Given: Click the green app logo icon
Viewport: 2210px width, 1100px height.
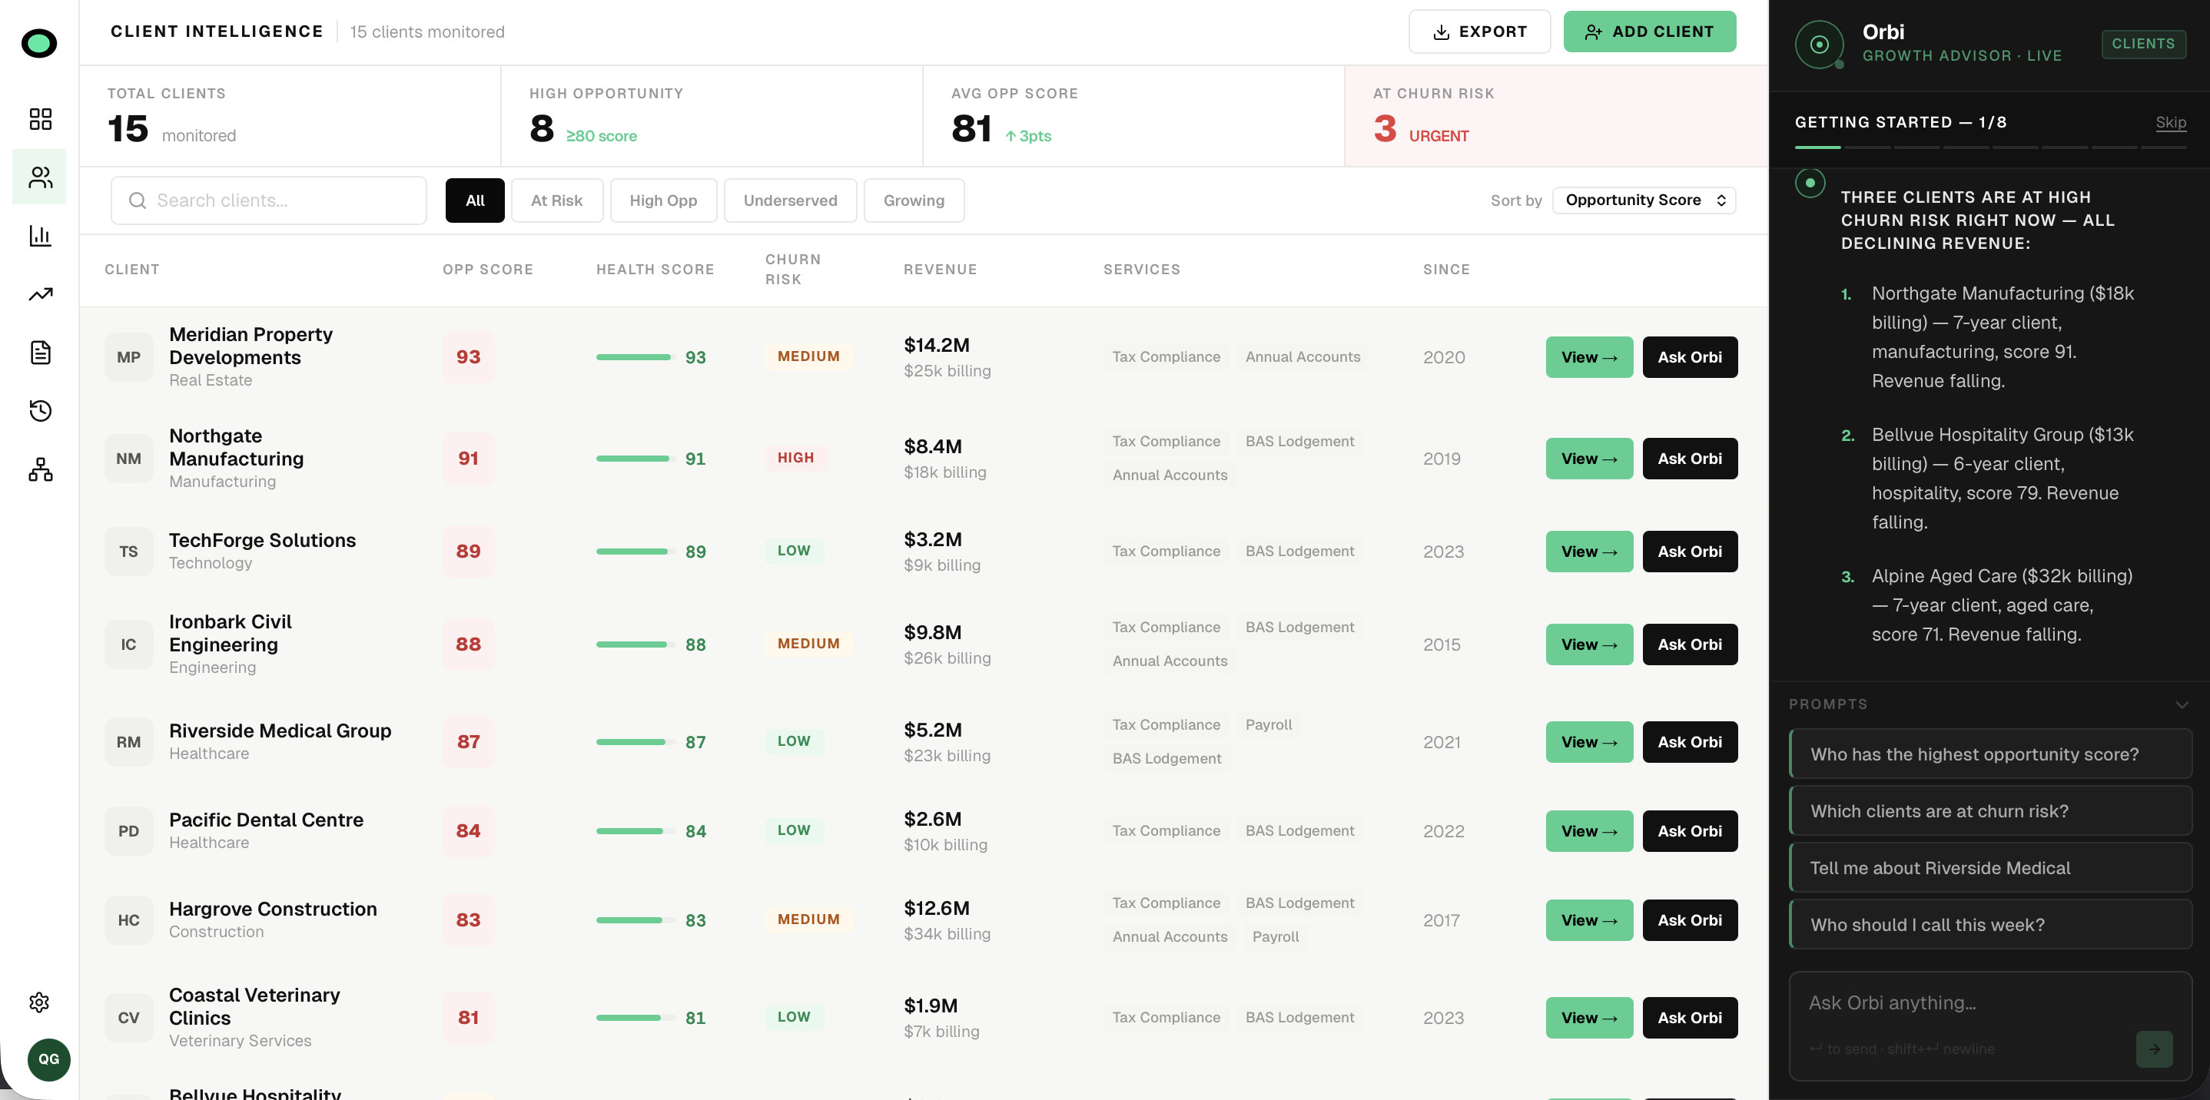Looking at the screenshot, I should pos(39,43).
